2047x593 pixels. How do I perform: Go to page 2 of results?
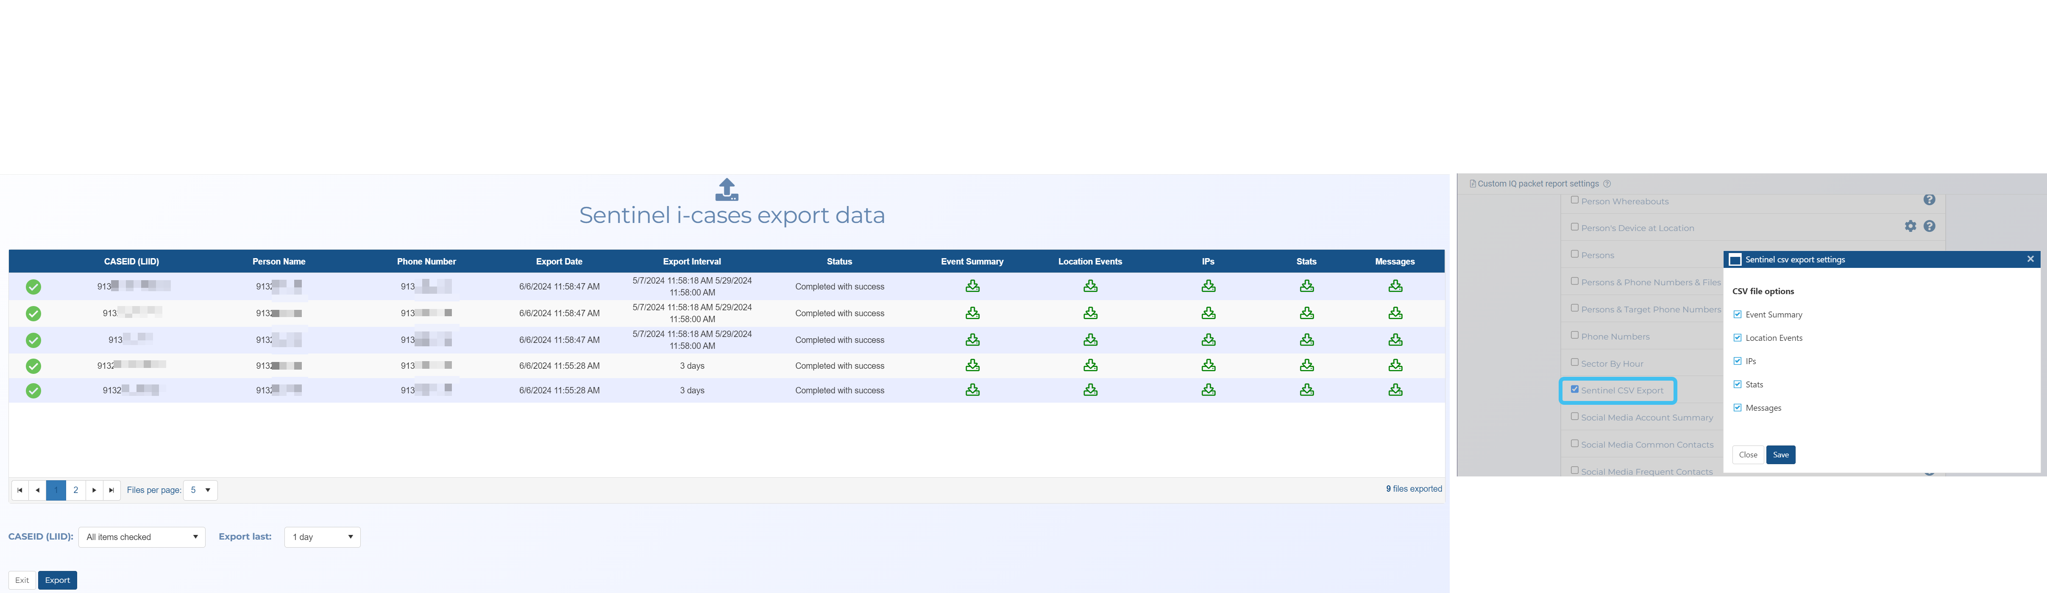[75, 490]
